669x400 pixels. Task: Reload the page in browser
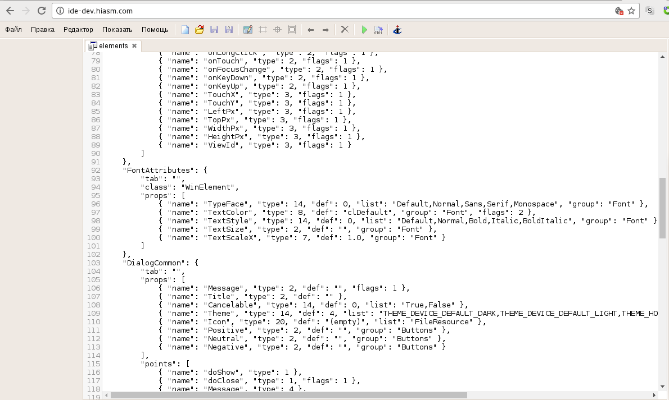click(42, 11)
